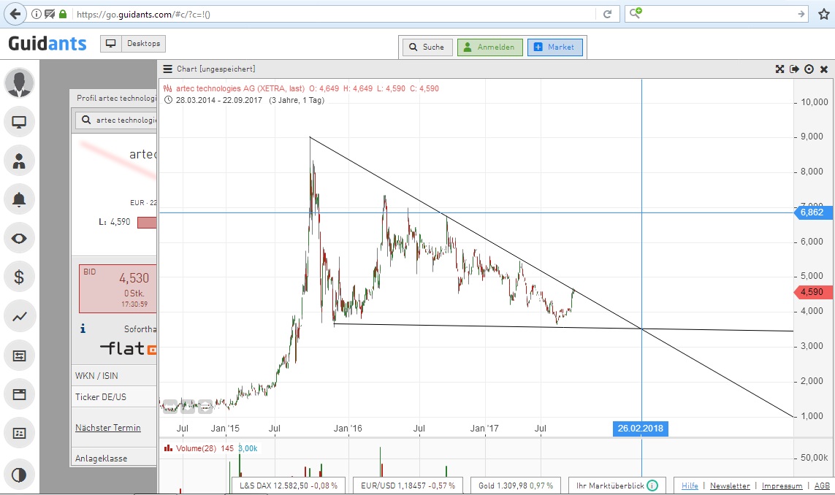The height and width of the screenshot is (495, 835).
Task: Click the monitor icon next to Desktops
Action: coord(111,44)
